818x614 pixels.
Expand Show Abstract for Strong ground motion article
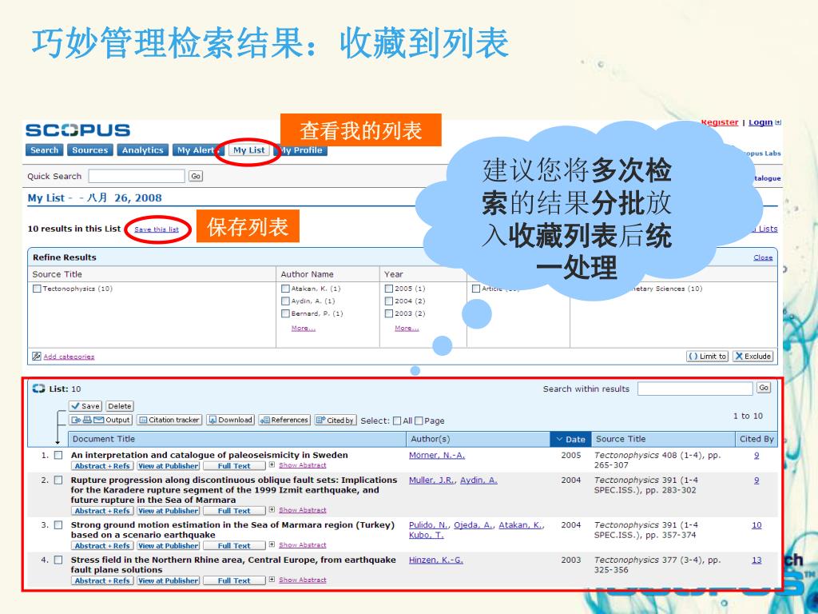coord(302,545)
